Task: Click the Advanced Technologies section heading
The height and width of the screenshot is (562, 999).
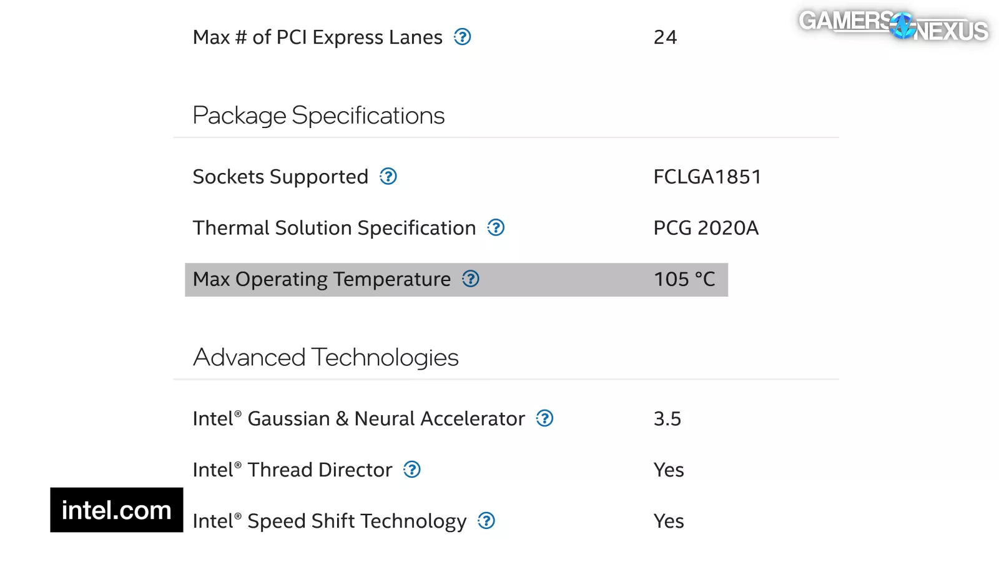Action: pos(325,357)
